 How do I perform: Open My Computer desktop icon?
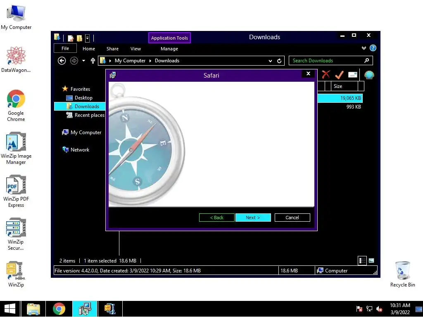coord(16,17)
